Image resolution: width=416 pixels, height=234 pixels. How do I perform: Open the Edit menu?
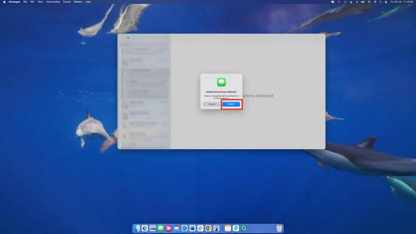(x=32, y=2)
